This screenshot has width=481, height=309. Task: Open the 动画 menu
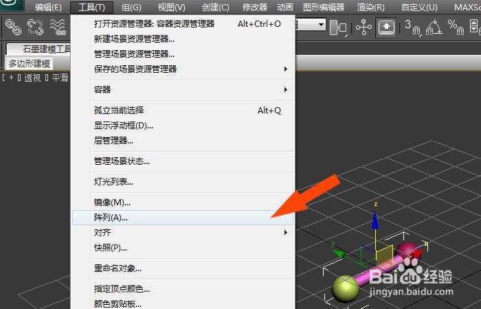(285, 7)
